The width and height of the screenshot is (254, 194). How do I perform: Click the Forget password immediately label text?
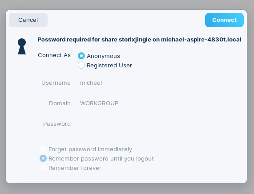click(90, 149)
